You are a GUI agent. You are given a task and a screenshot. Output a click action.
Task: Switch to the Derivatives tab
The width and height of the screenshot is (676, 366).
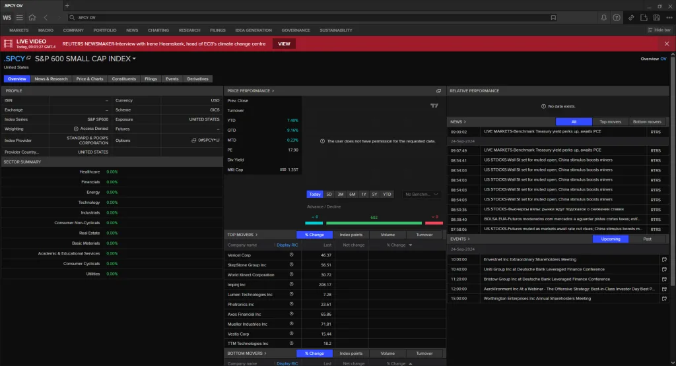[197, 78]
